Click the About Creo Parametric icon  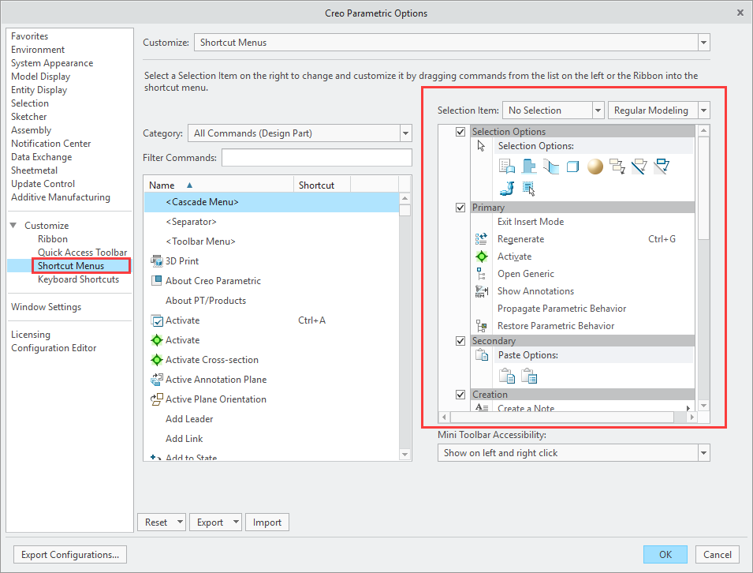coord(157,281)
